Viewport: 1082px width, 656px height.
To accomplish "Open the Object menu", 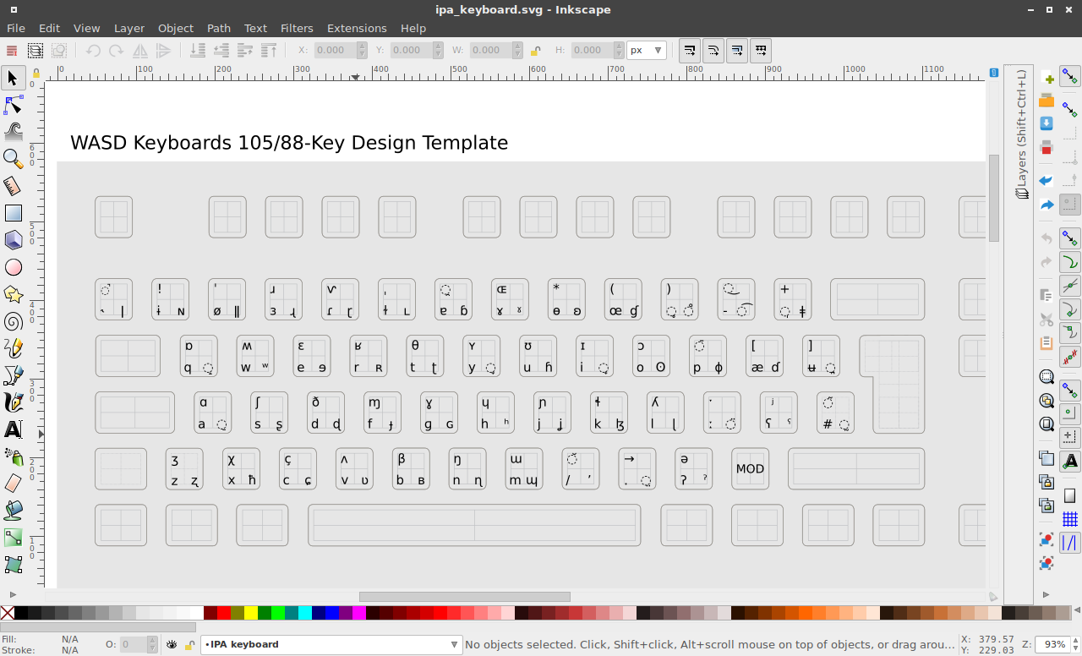I will [176, 28].
